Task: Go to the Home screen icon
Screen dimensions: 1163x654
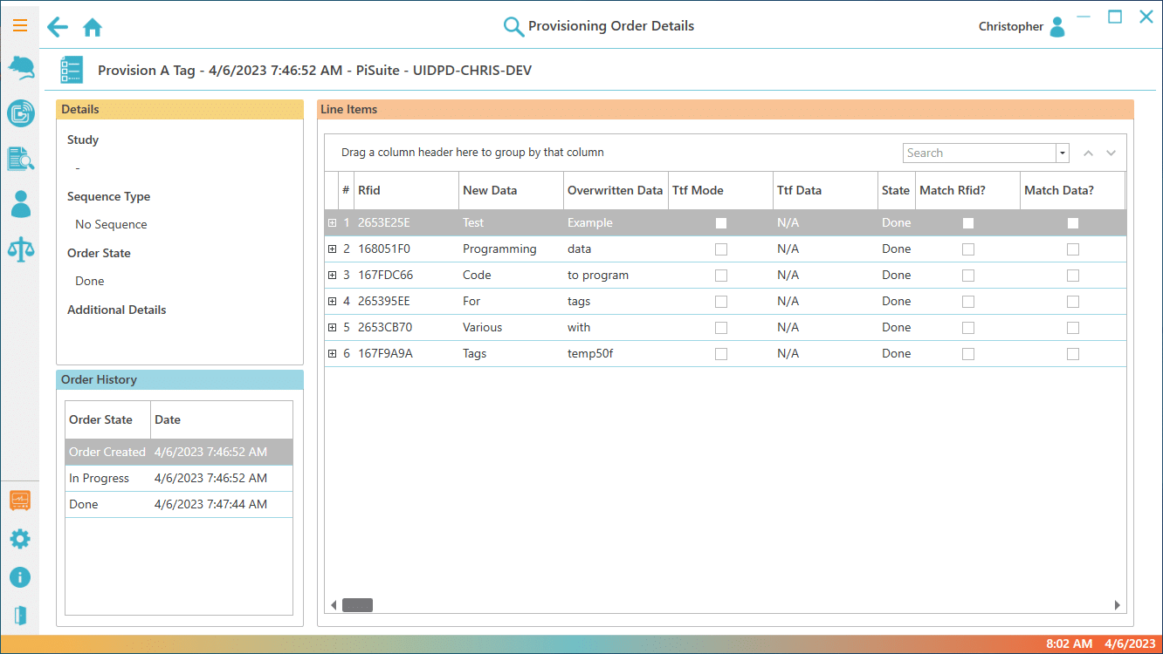Action: click(x=93, y=28)
